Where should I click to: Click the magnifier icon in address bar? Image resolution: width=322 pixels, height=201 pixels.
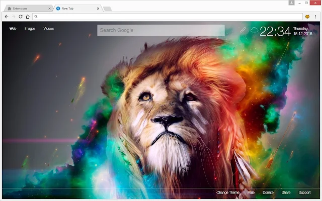[36, 17]
